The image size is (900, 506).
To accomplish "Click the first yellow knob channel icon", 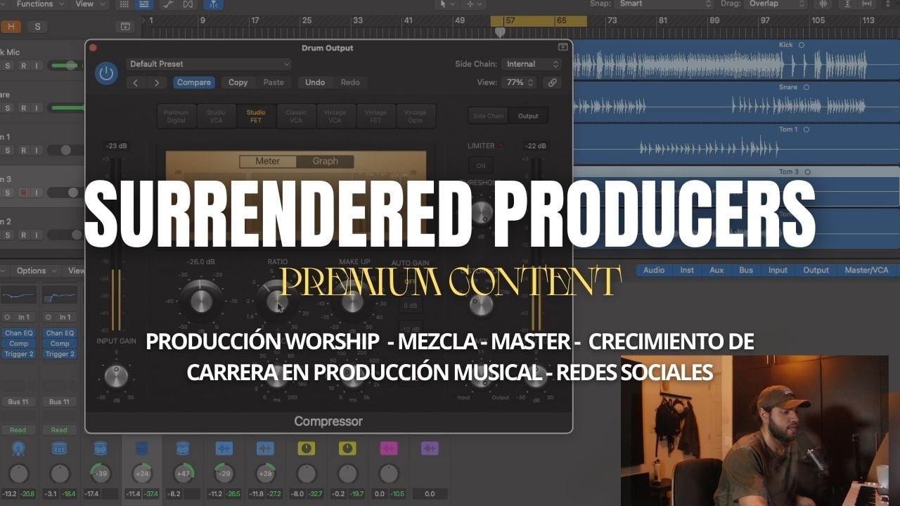I will (307, 448).
